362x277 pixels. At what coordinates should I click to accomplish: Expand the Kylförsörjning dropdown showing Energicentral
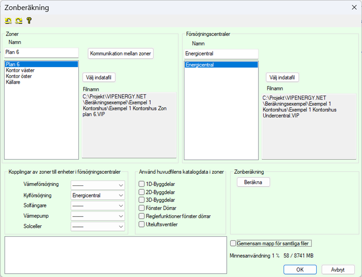pyautogui.click(x=97, y=195)
